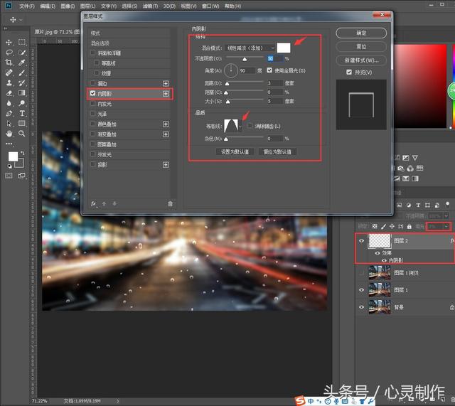Open the 滤镜(T) menu
Viewport: 455px width, 406px height.
click(150, 6)
